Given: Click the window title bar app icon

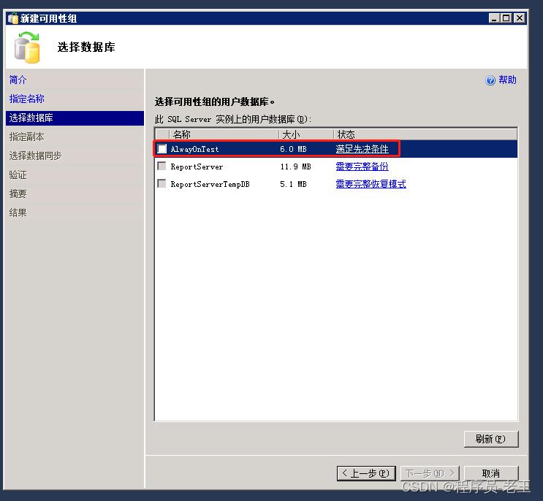Looking at the screenshot, I should point(13,18).
